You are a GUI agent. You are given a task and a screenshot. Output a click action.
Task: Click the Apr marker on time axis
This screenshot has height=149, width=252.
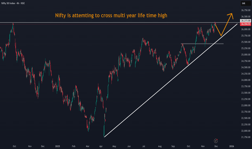101,146
